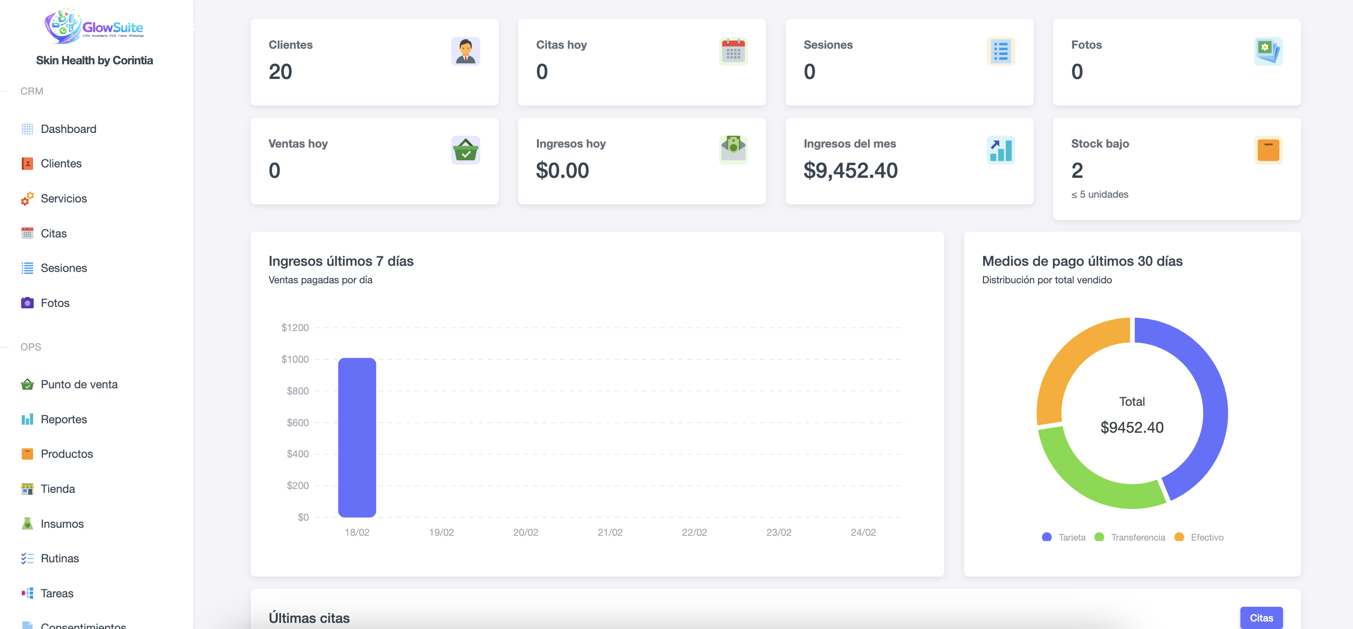This screenshot has height=629, width=1353.
Task: Click the Sesiones list card icon
Action: (x=1000, y=51)
